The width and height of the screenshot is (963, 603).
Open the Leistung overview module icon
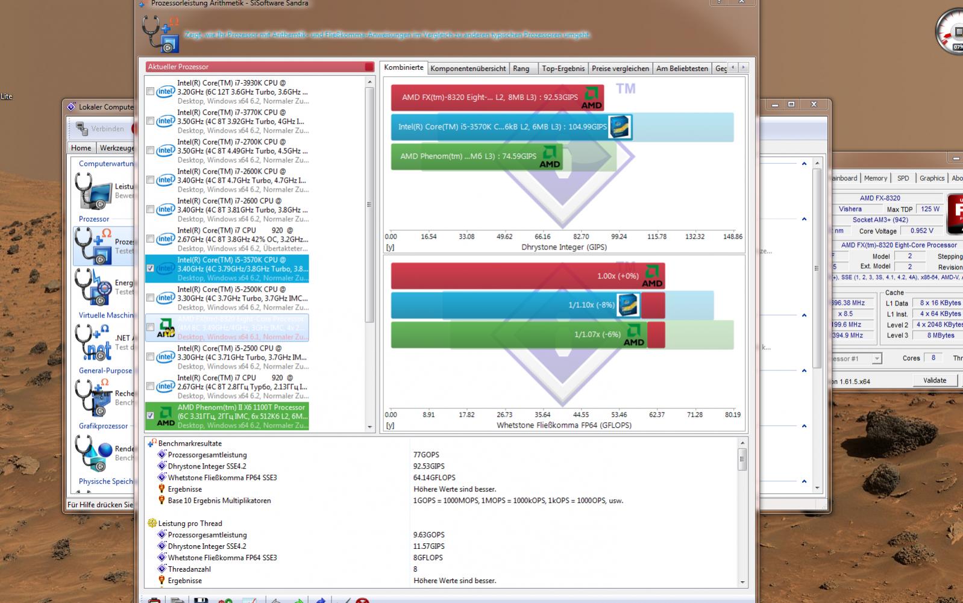(x=92, y=190)
